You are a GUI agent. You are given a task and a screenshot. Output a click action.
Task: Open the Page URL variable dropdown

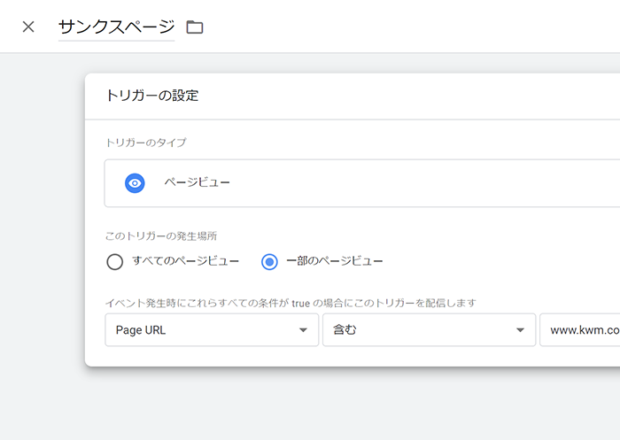[x=212, y=329]
